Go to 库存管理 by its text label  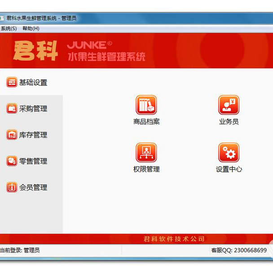tap(33, 135)
